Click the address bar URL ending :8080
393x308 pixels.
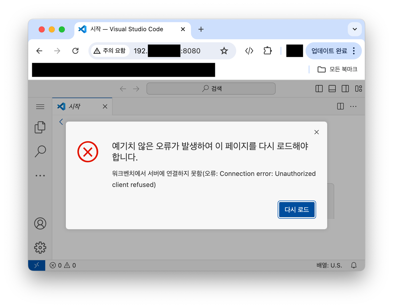167,51
